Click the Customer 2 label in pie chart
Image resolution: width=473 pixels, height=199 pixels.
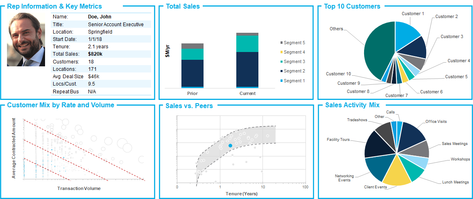tap(446, 17)
